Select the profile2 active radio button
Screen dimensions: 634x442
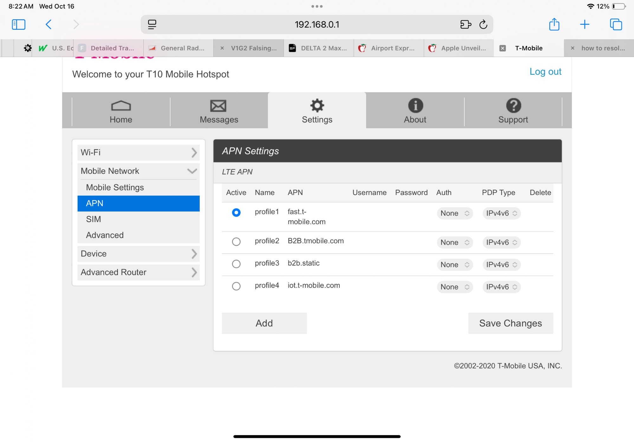tap(236, 242)
